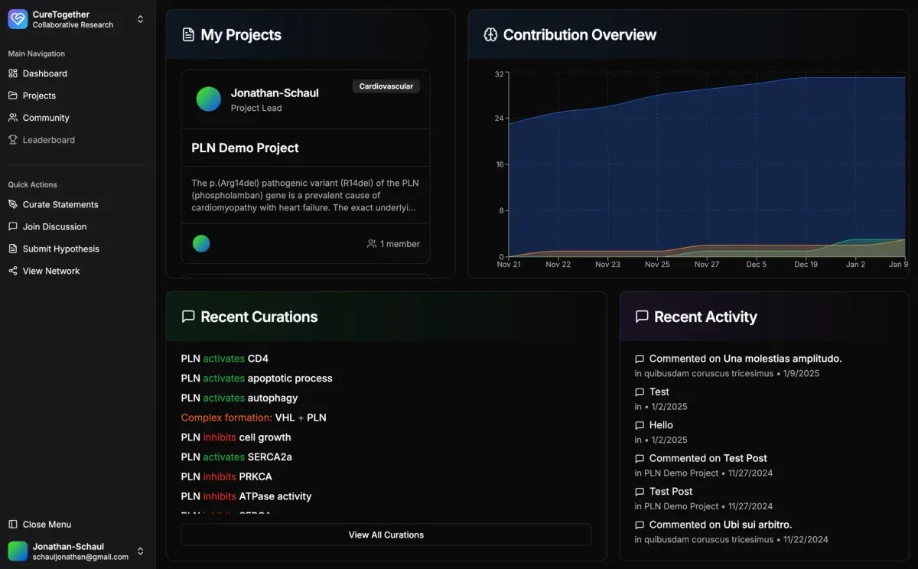Screen dimensions: 918x569
Task: Click the Projects folder icon
Action: pos(13,96)
